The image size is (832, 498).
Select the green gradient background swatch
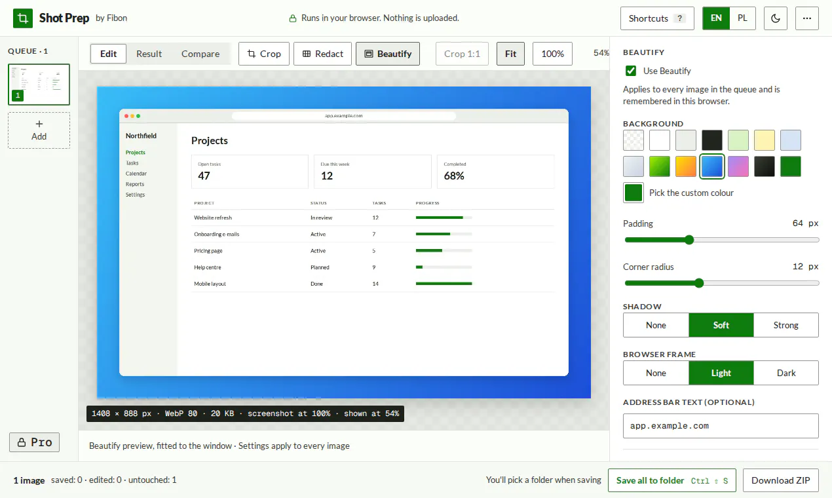click(x=660, y=166)
